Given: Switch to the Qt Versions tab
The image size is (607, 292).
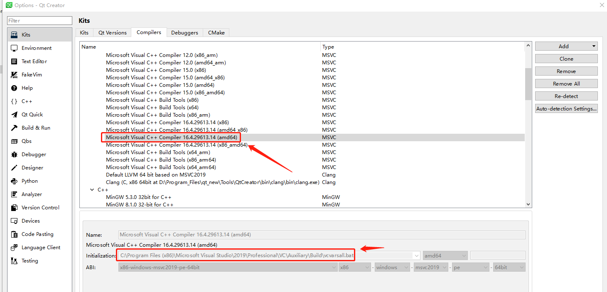Looking at the screenshot, I should point(113,32).
